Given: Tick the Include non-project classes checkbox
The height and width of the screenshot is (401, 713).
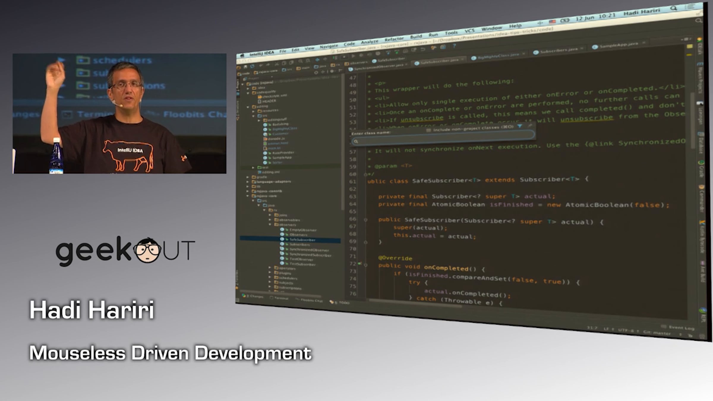Looking at the screenshot, I should tap(428, 130).
